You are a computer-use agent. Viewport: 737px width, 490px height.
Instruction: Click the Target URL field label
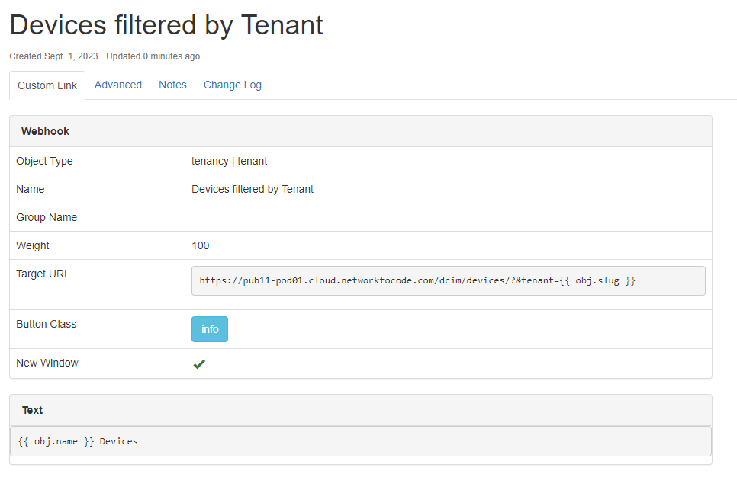(43, 274)
